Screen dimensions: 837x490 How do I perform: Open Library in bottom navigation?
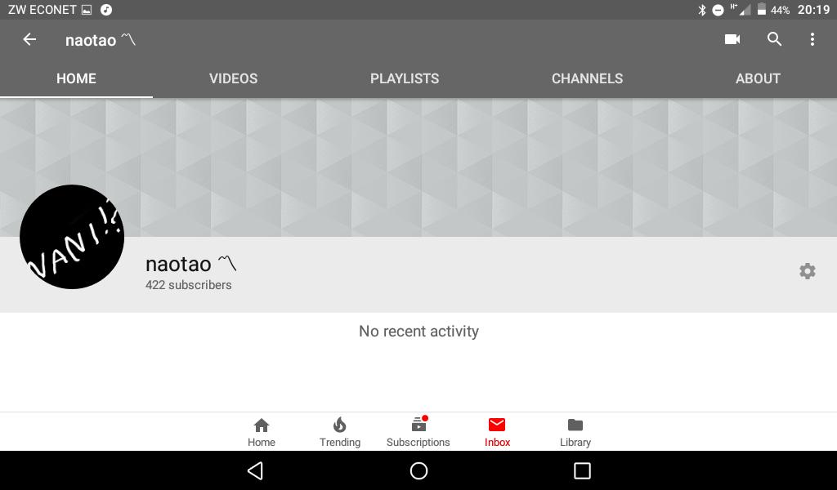pos(575,432)
